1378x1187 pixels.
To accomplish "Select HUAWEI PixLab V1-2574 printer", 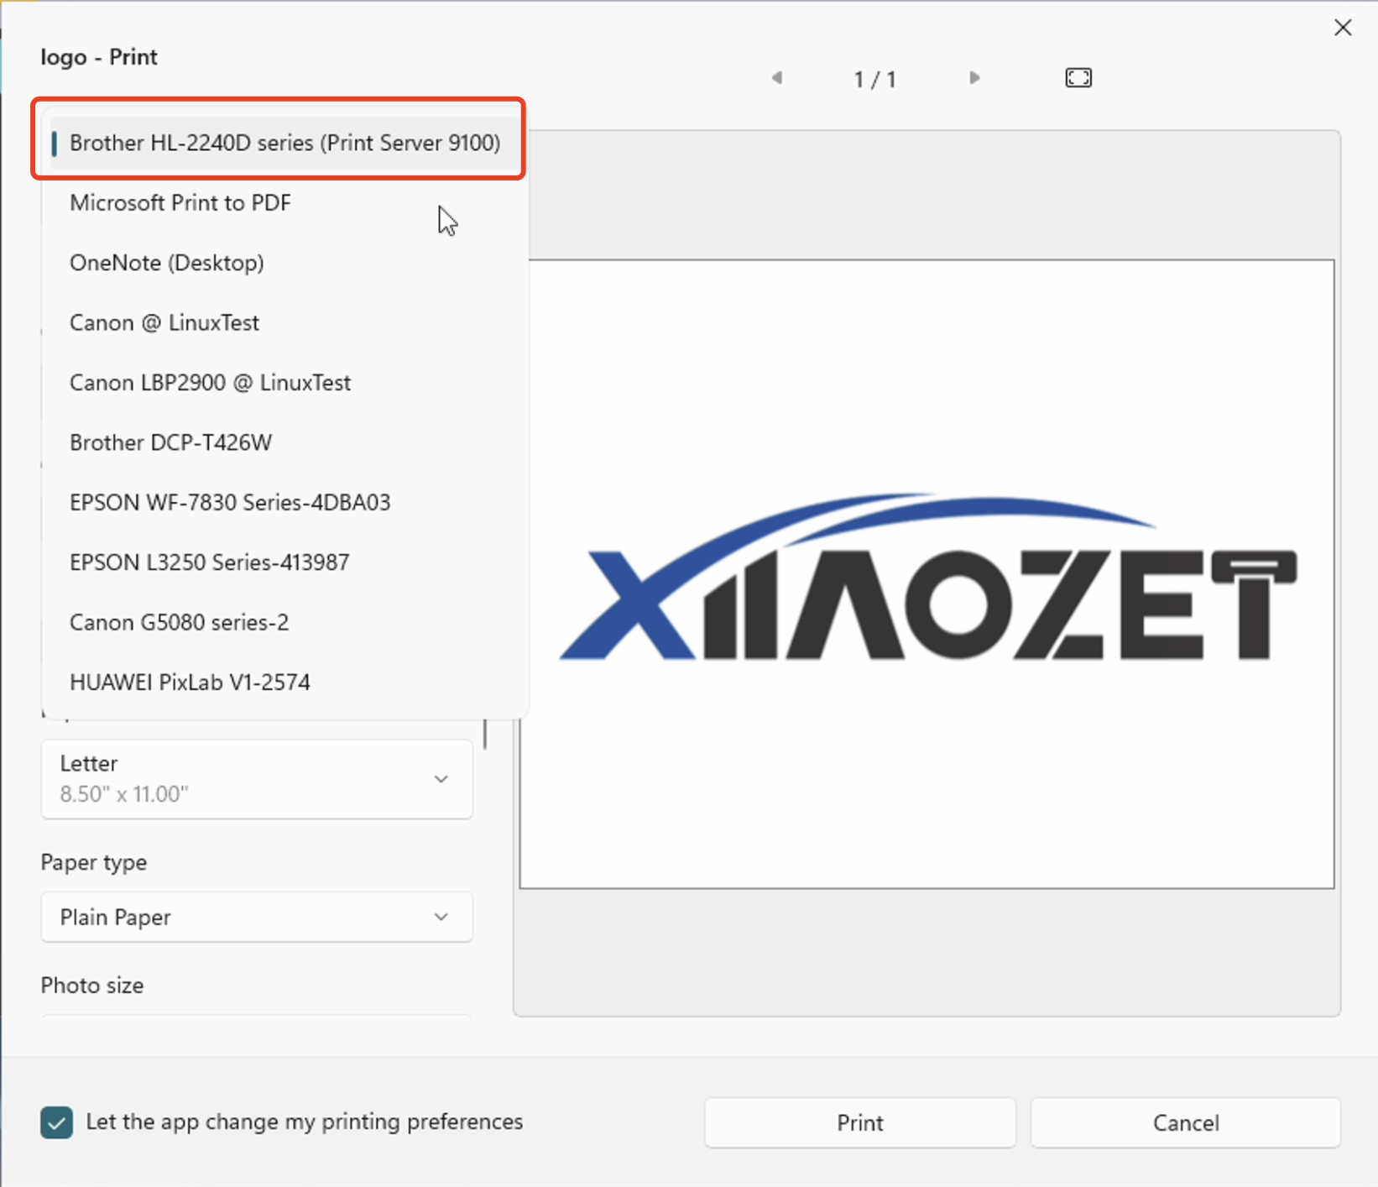I will point(190,682).
